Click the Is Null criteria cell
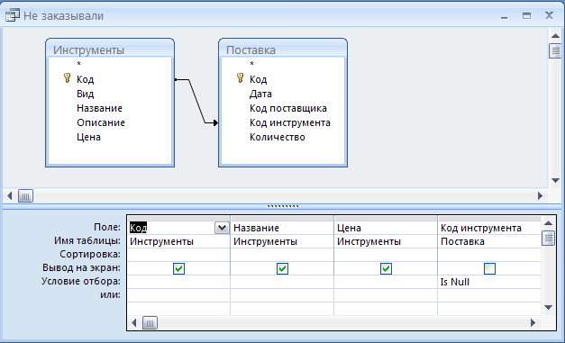The image size is (565, 343). coord(489,282)
